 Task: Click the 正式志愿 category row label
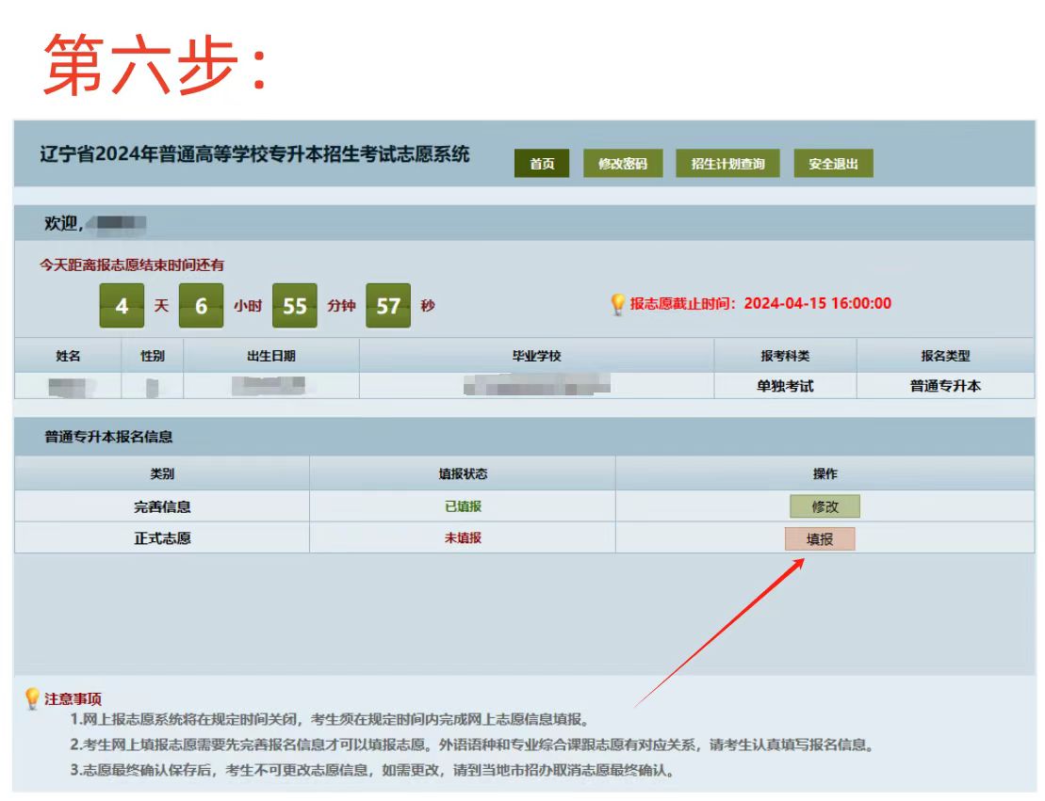click(x=162, y=538)
